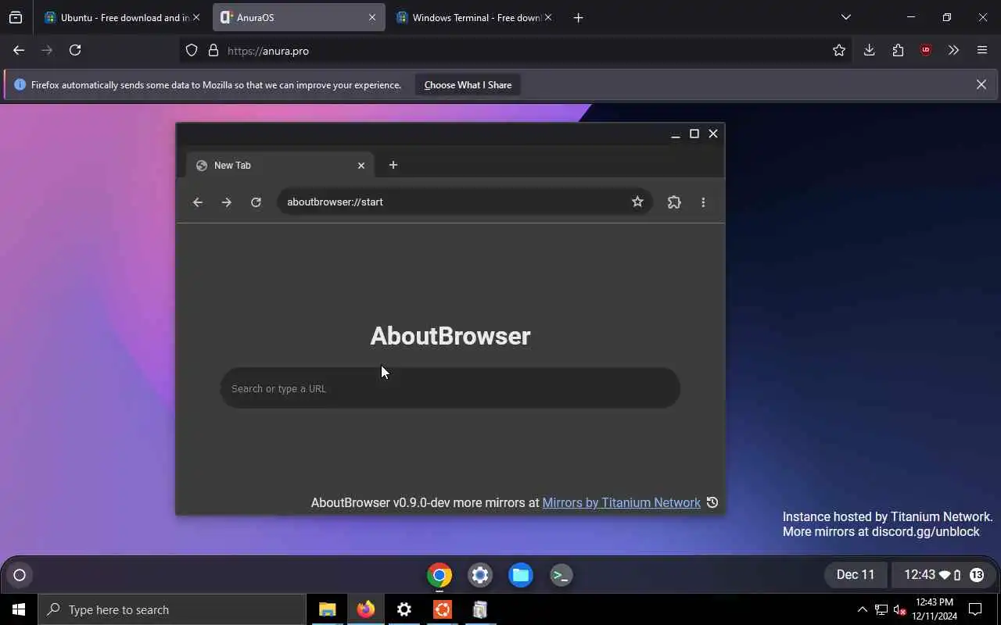Open the 13 notifications badge
Screen dimensions: 1001x625
977,575
